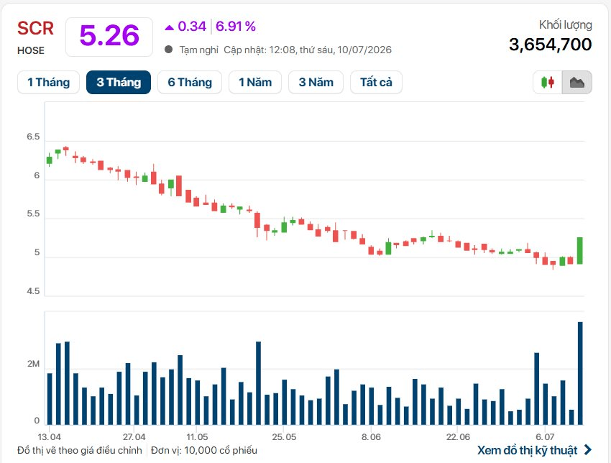Image resolution: width=611 pixels, height=463 pixels.
Task: Click the SCR ticker symbol
Action: [35, 29]
